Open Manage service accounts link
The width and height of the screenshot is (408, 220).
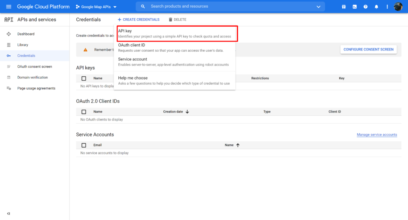pyautogui.click(x=377, y=134)
